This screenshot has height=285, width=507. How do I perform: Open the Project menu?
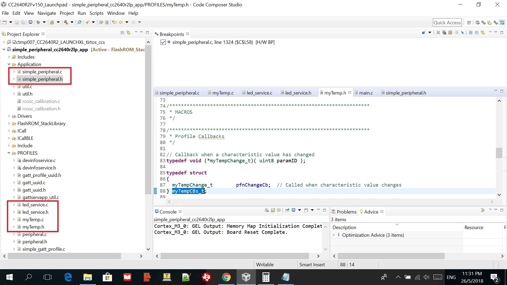pos(67,13)
